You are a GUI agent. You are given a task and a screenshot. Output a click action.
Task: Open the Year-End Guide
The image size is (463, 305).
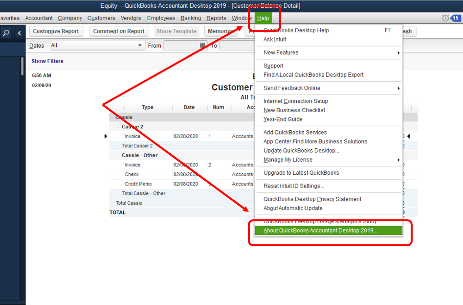coord(329,119)
